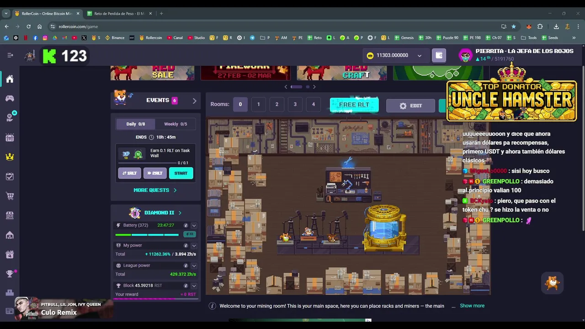Click the Block reward info icon
This screenshot has height=329, width=585.
coord(186,286)
